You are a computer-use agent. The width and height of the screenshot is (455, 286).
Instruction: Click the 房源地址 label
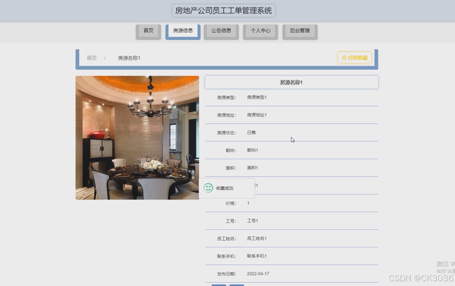[x=227, y=115]
